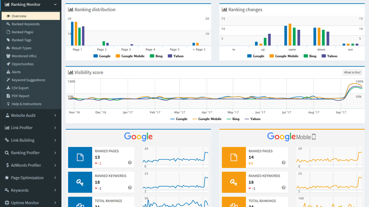This screenshot has width=369, height=207.
Task: Expand the AdWords Profiler menu chevron
Action: pos(55,165)
